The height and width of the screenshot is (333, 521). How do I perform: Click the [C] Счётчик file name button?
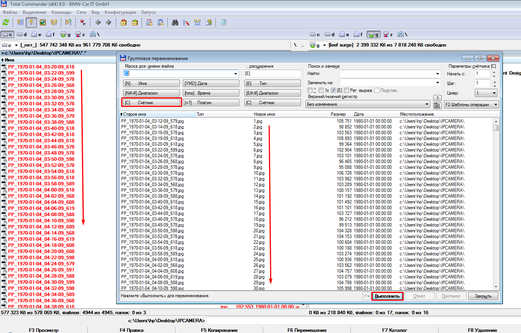point(151,102)
